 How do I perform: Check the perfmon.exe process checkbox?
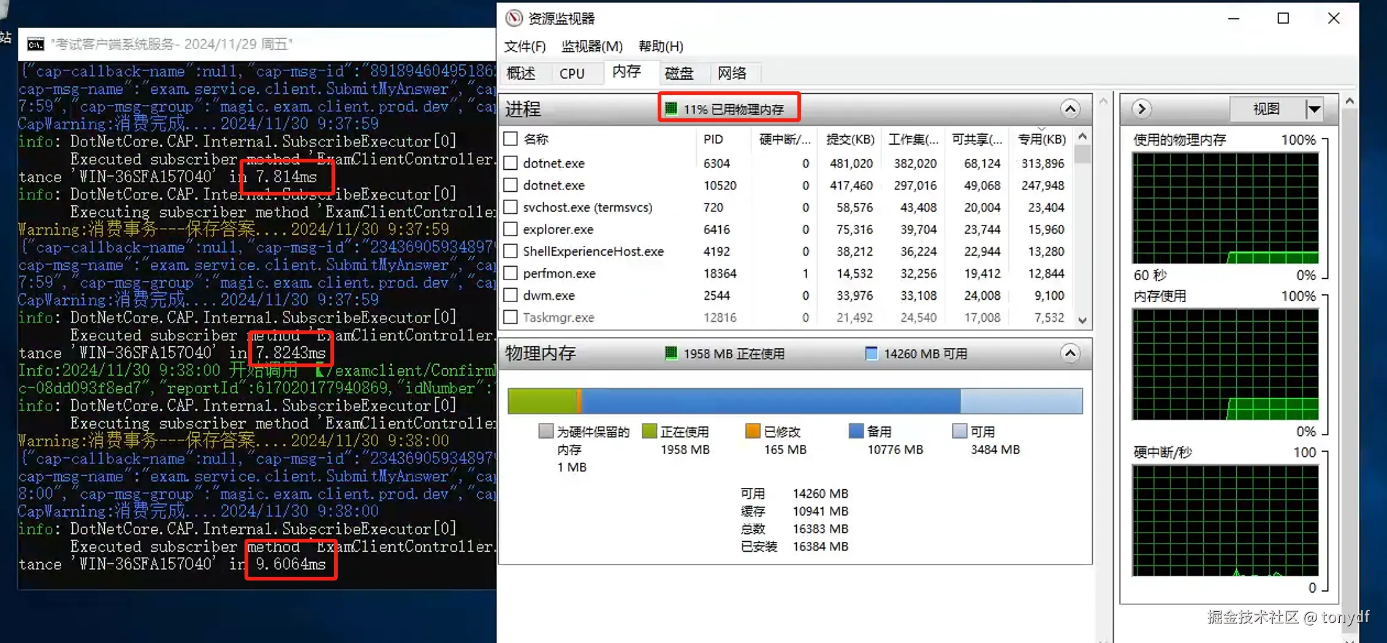[x=511, y=273]
